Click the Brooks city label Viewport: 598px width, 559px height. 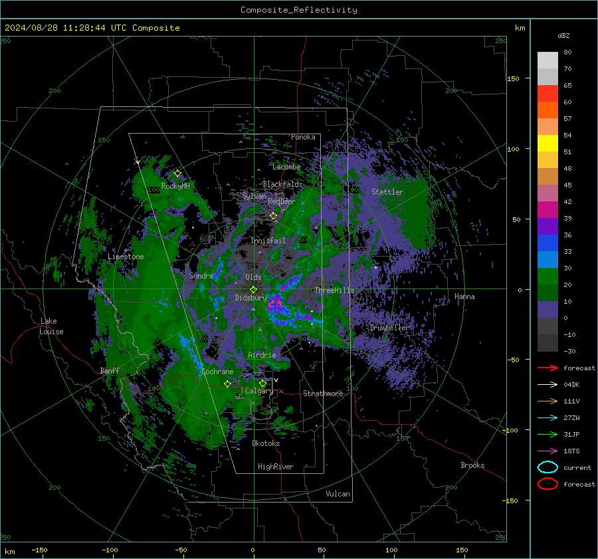click(472, 465)
